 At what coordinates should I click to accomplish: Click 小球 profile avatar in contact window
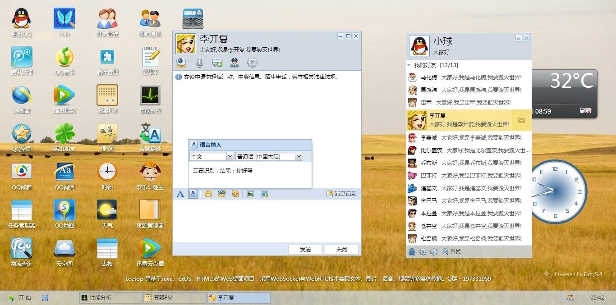point(419,46)
